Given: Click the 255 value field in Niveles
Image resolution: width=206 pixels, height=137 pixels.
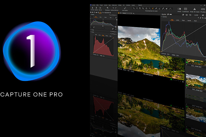Looking at the screenshot, I should click(x=116, y=18).
